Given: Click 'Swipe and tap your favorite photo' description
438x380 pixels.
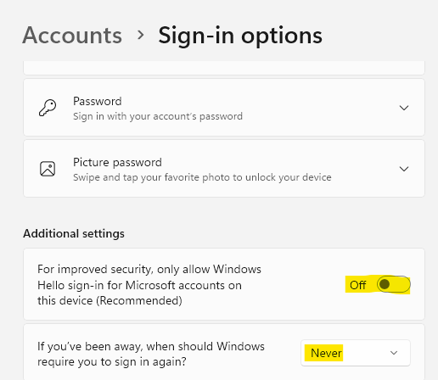Looking at the screenshot, I should (202, 177).
